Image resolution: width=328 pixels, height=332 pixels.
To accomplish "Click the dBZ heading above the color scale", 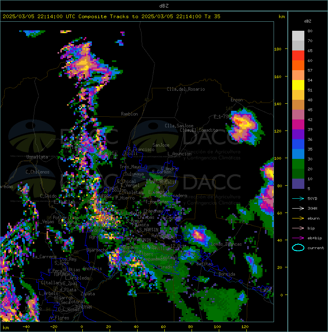I will click(x=307, y=21).
